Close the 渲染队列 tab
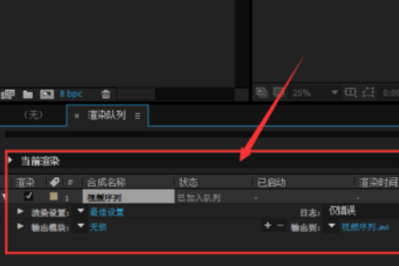Viewport: 399px width, 266px height. coord(76,116)
